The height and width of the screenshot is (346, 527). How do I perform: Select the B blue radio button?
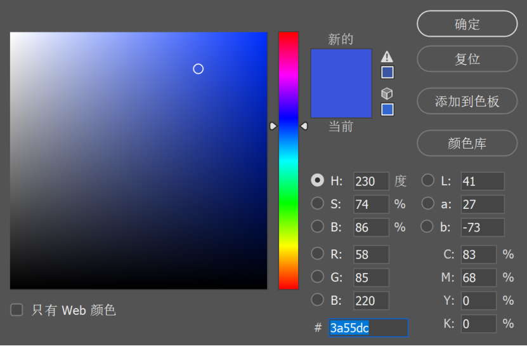point(317,300)
